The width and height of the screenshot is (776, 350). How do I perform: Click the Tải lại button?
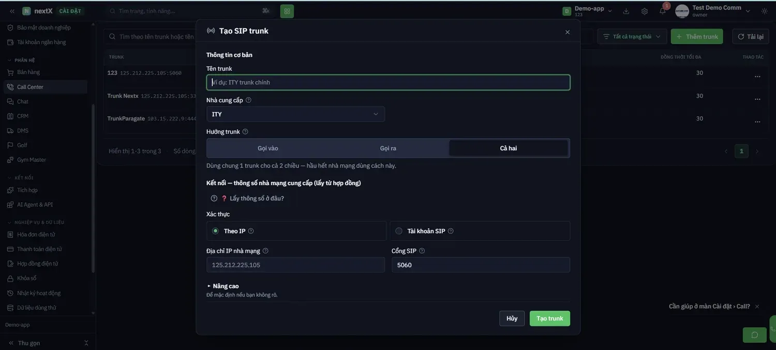750,37
